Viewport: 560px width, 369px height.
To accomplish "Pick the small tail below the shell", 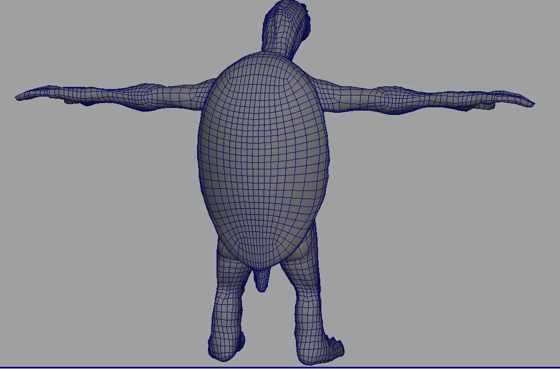I will [261, 280].
